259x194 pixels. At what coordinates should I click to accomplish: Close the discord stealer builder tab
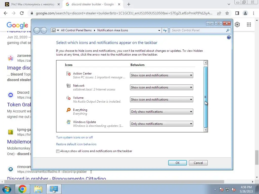pos(119,5)
